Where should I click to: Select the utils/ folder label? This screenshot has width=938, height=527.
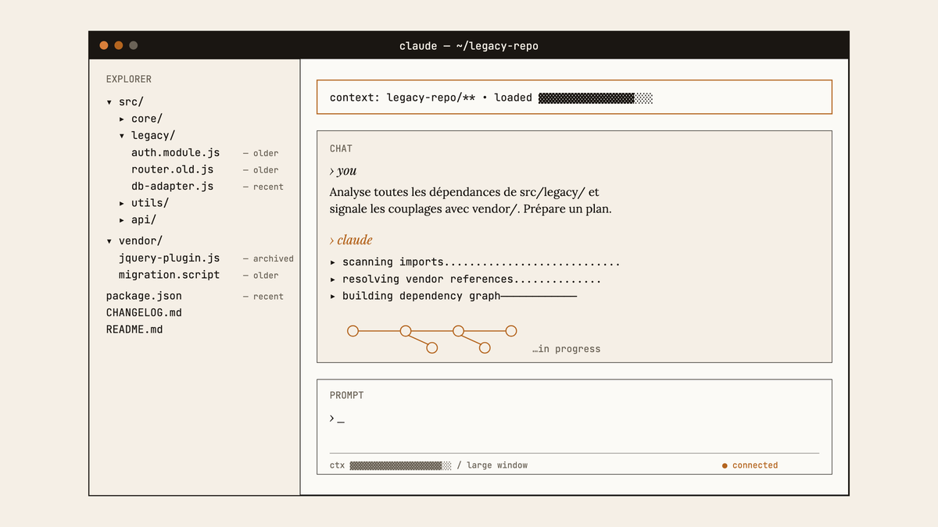[x=150, y=203]
